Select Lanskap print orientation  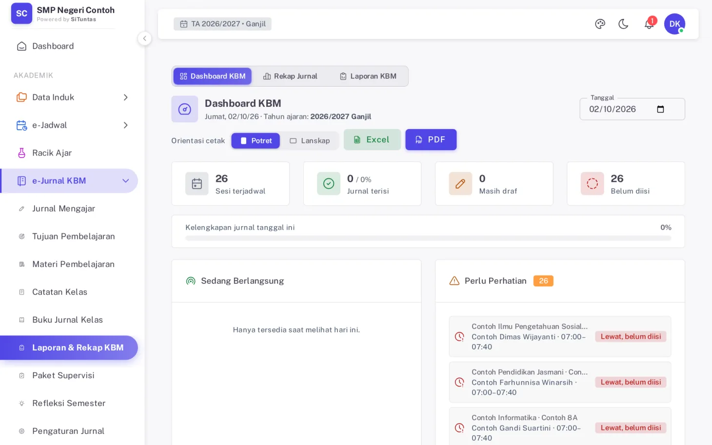tap(310, 141)
